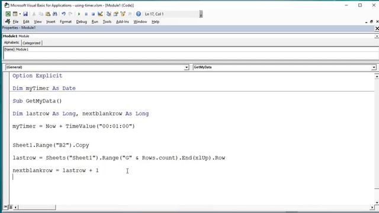
Task: Click the 'Option Explicit' code line
Action: (x=37, y=76)
